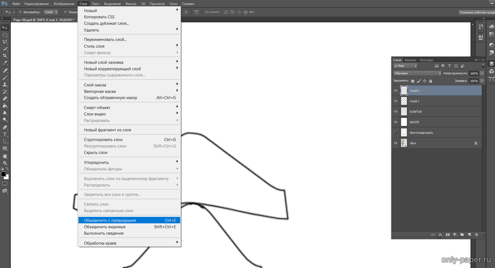Click the trash icon to delete the layer
This screenshot has height=268, width=495.
476,234
